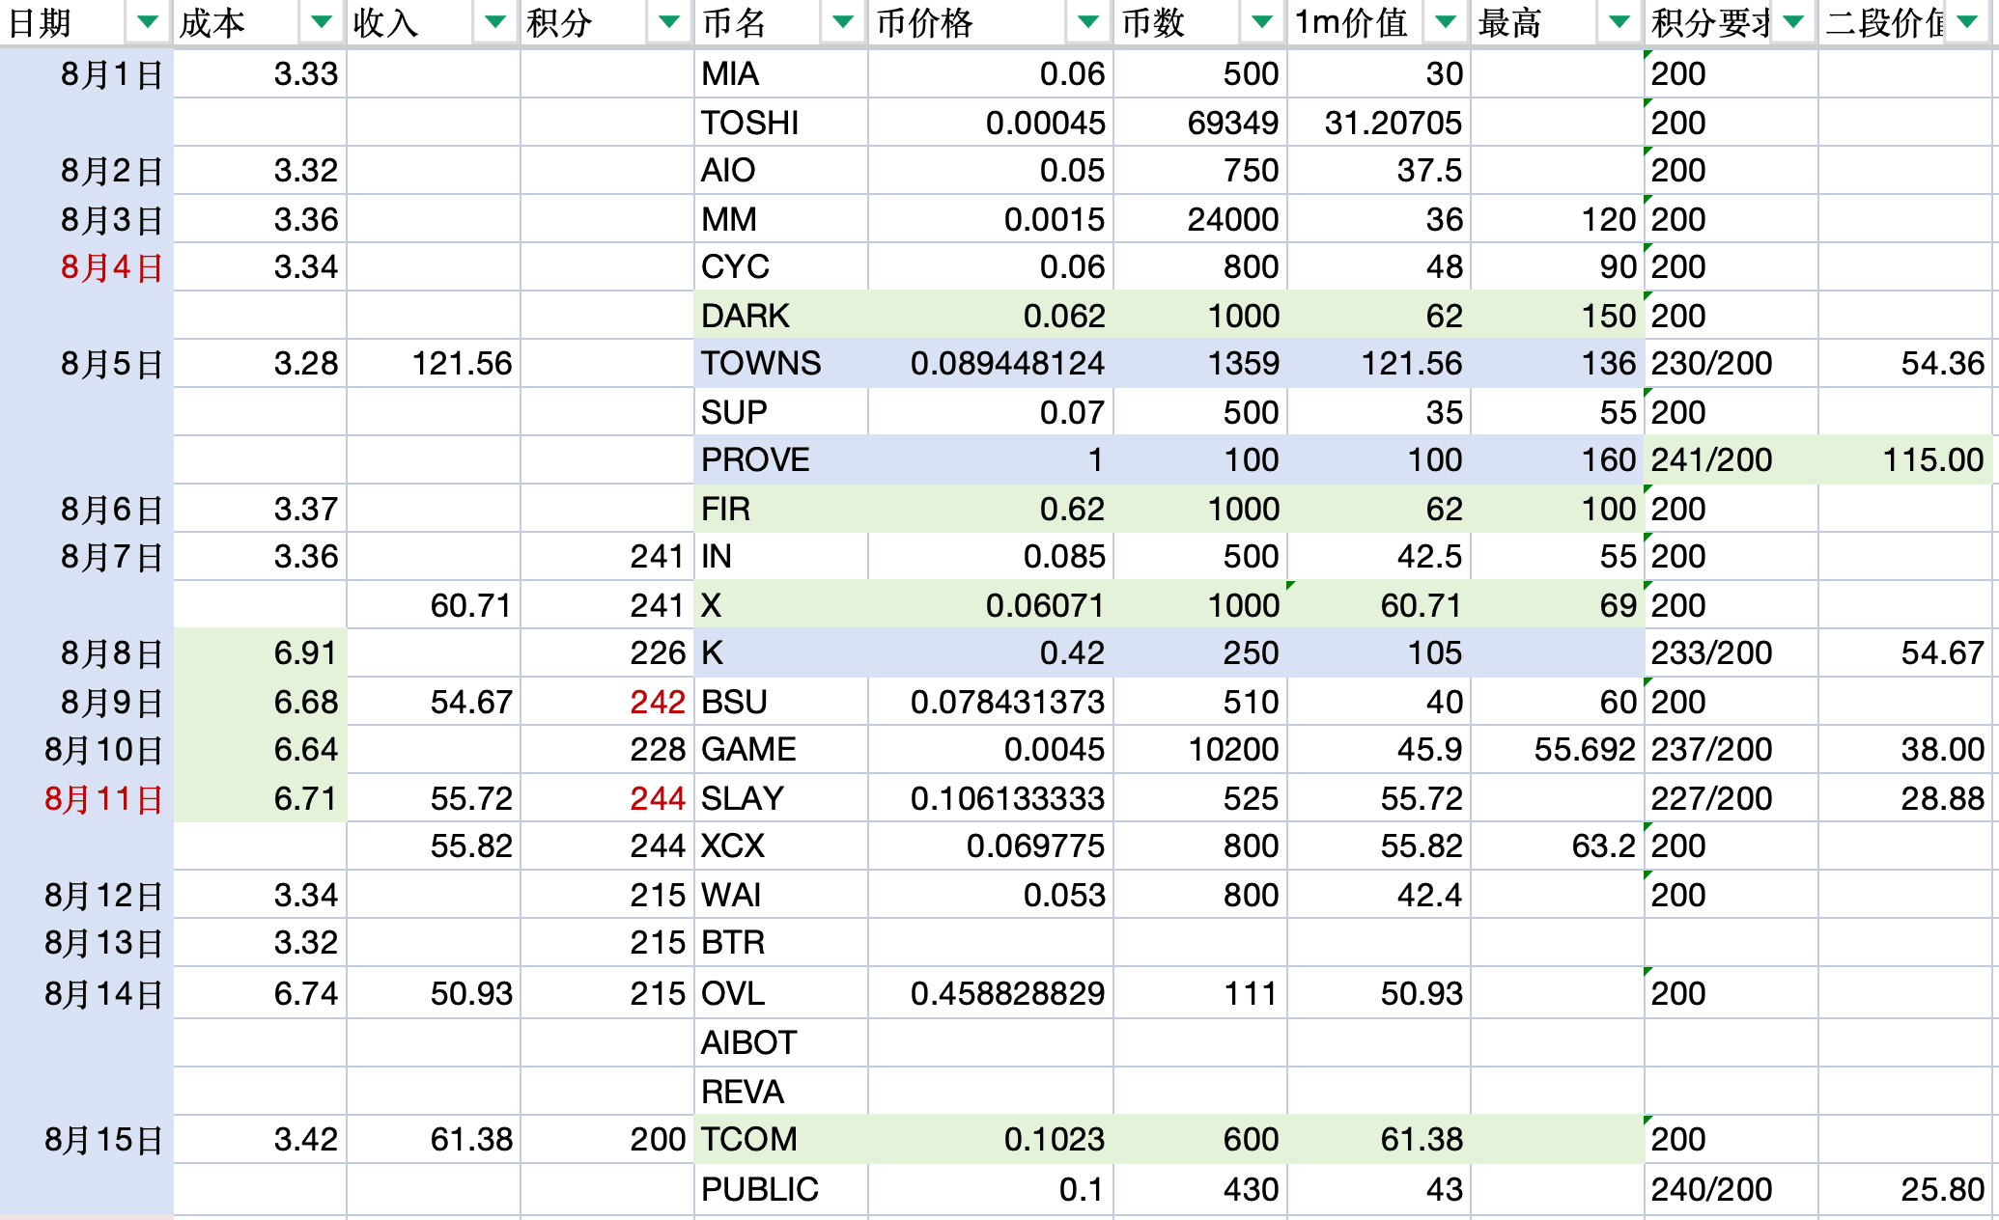Open the 最高 column filter arrow
The height and width of the screenshot is (1220, 1999).
pyautogui.click(x=1619, y=22)
